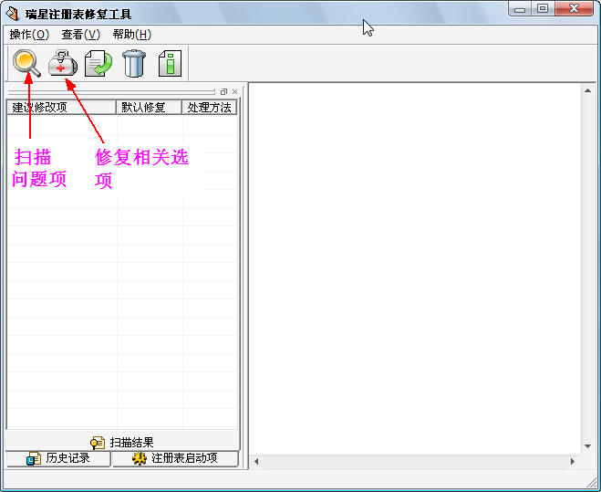
Task: Open the 操作(O) menu
Action: pyautogui.click(x=29, y=35)
